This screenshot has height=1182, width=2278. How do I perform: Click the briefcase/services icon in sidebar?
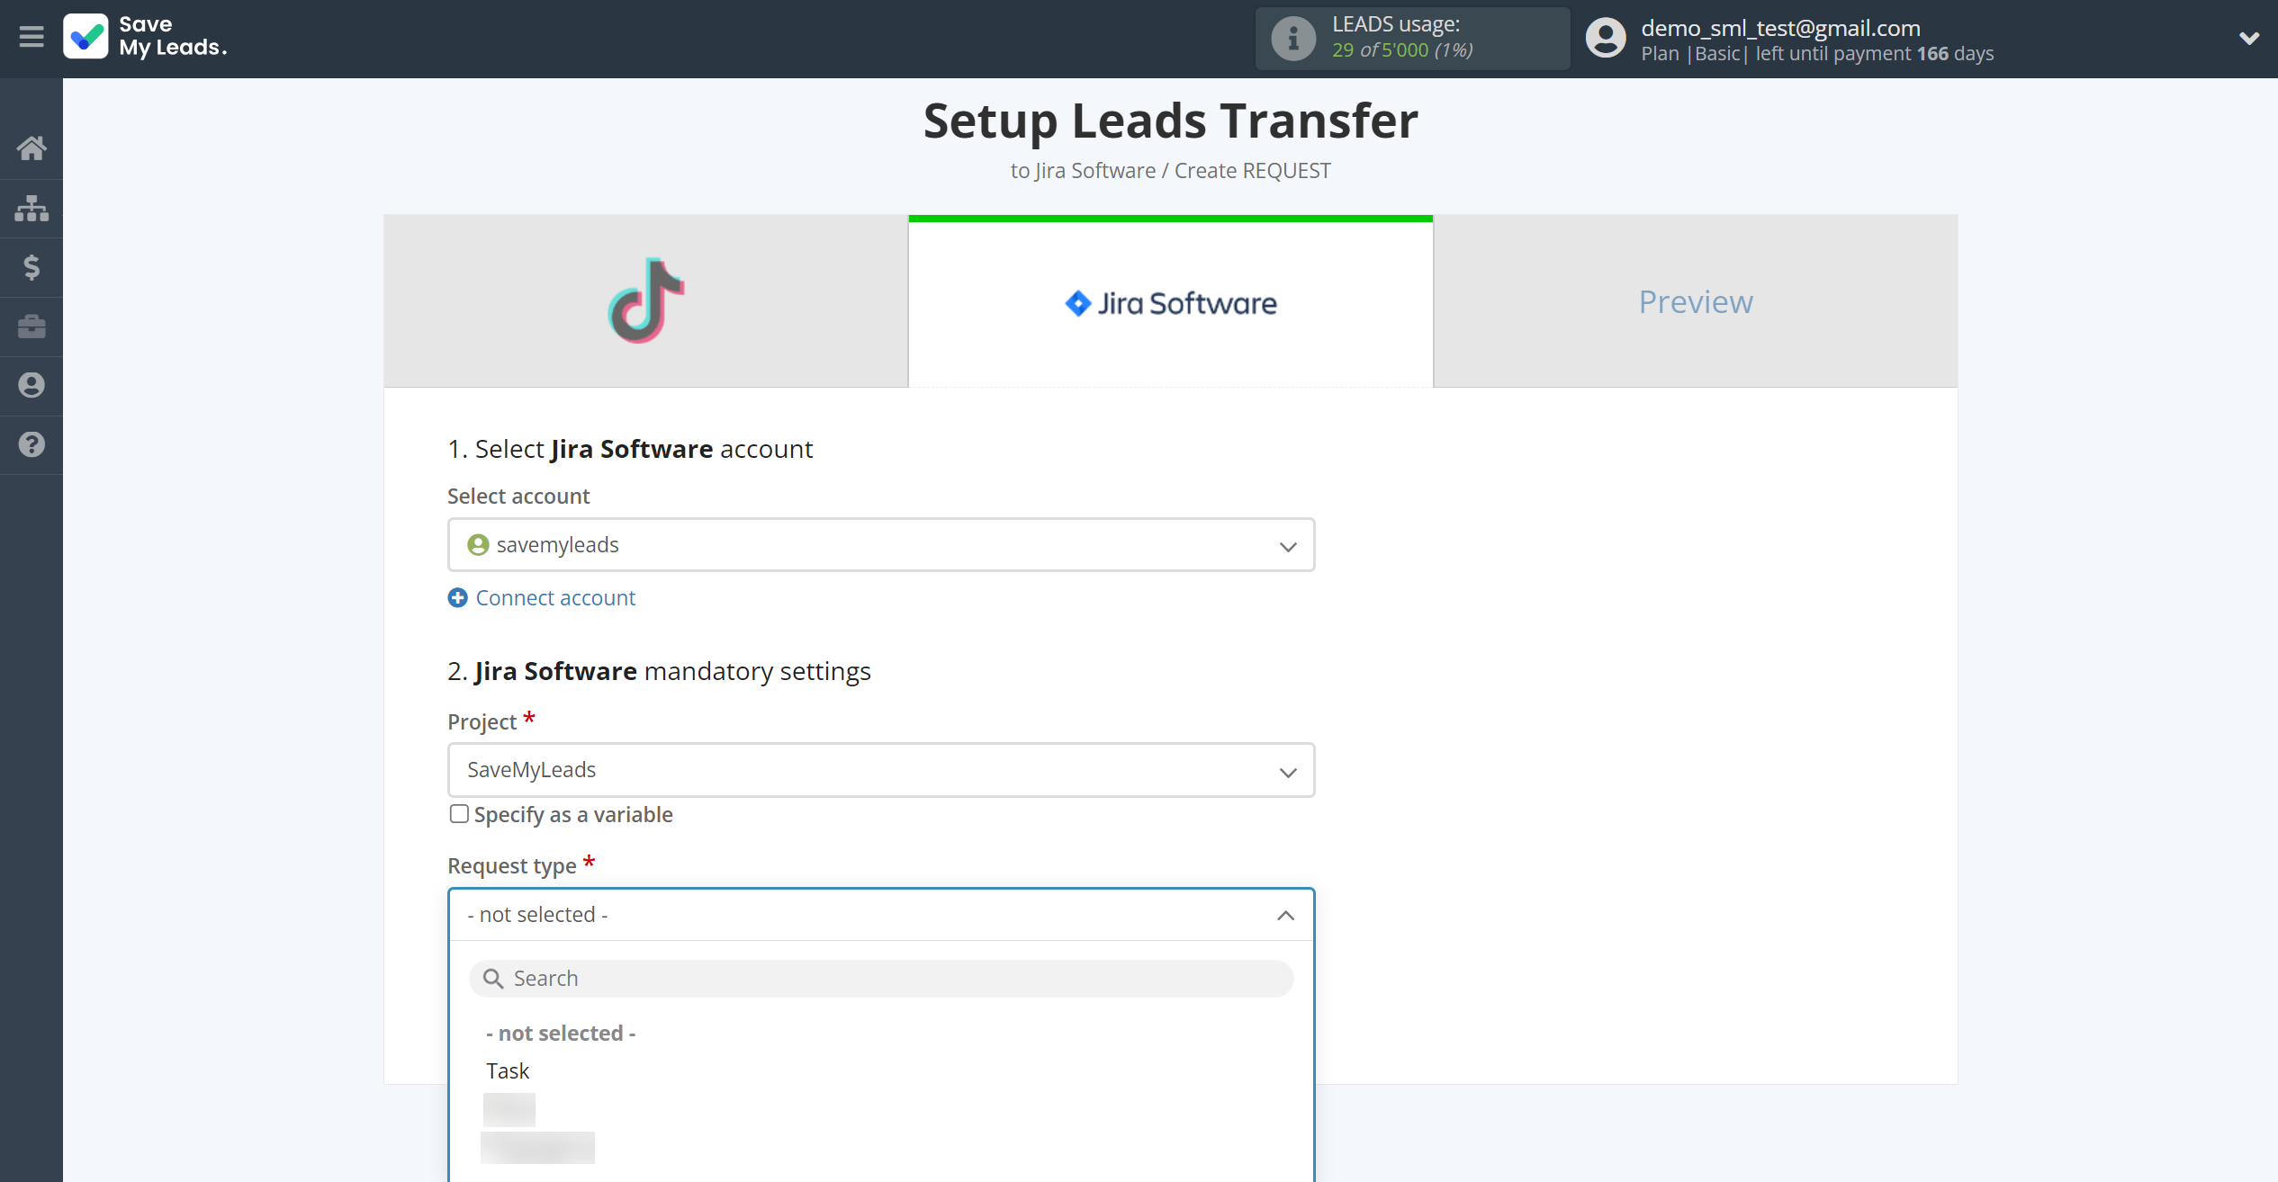32,326
